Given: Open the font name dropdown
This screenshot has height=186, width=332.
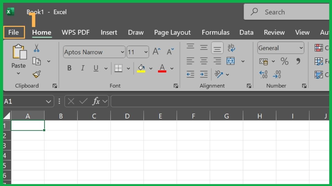Looking at the screenshot, I should (x=123, y=52).
